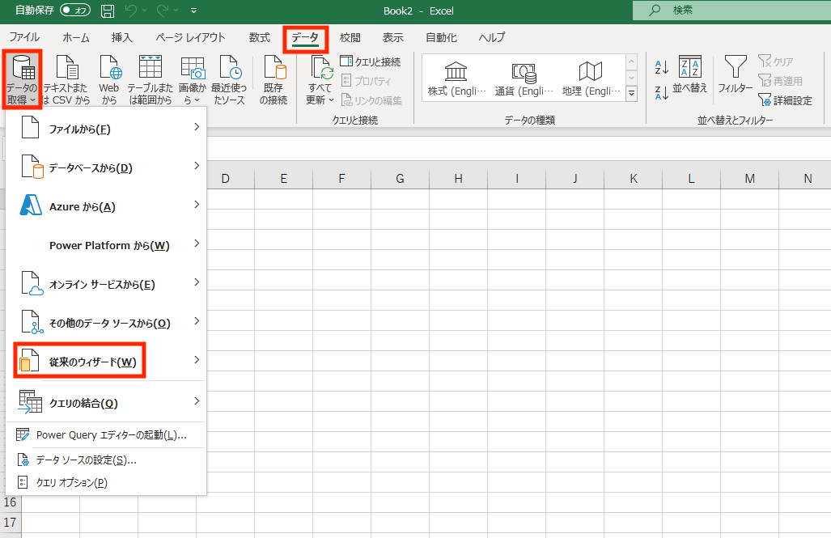Open the すべて更新 dropdown arrow
The image size is (831, 538).
click(x=331, y=100)
